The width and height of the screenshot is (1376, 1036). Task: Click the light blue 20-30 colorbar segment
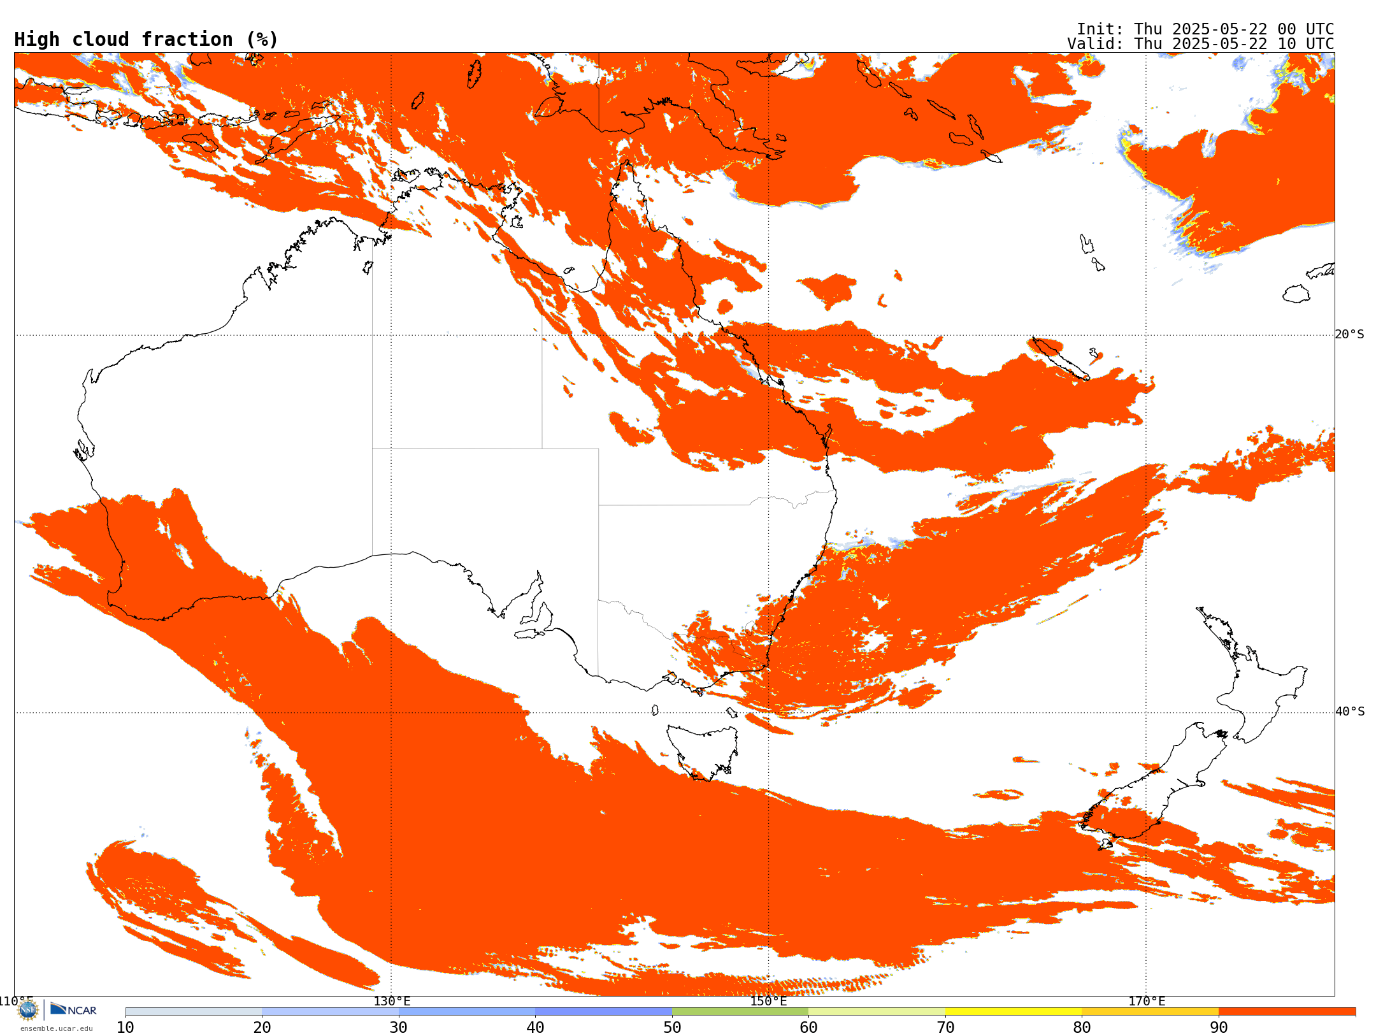tap(330, 1012)
